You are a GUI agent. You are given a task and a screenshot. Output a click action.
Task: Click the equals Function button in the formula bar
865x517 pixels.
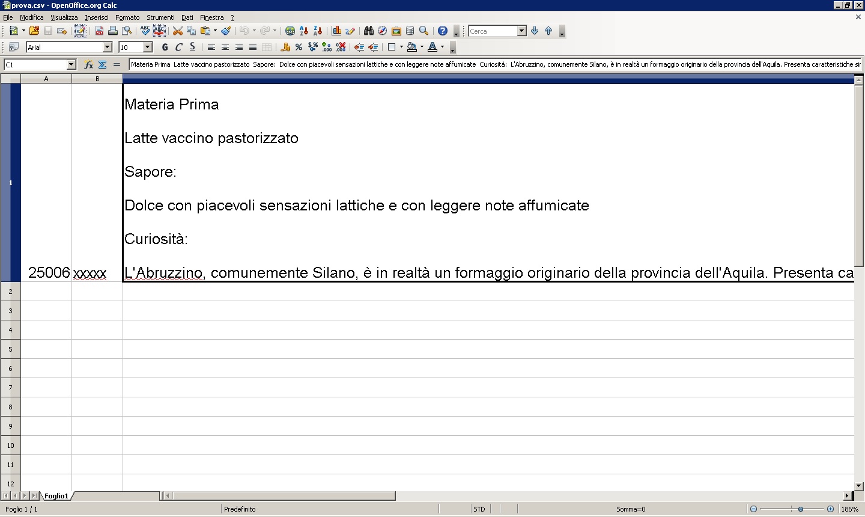point(117,64)
